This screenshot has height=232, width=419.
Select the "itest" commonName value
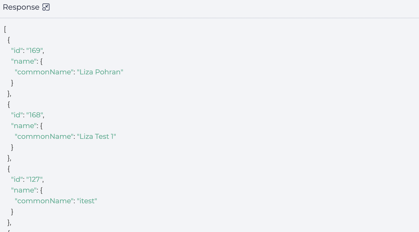point(87,201)
